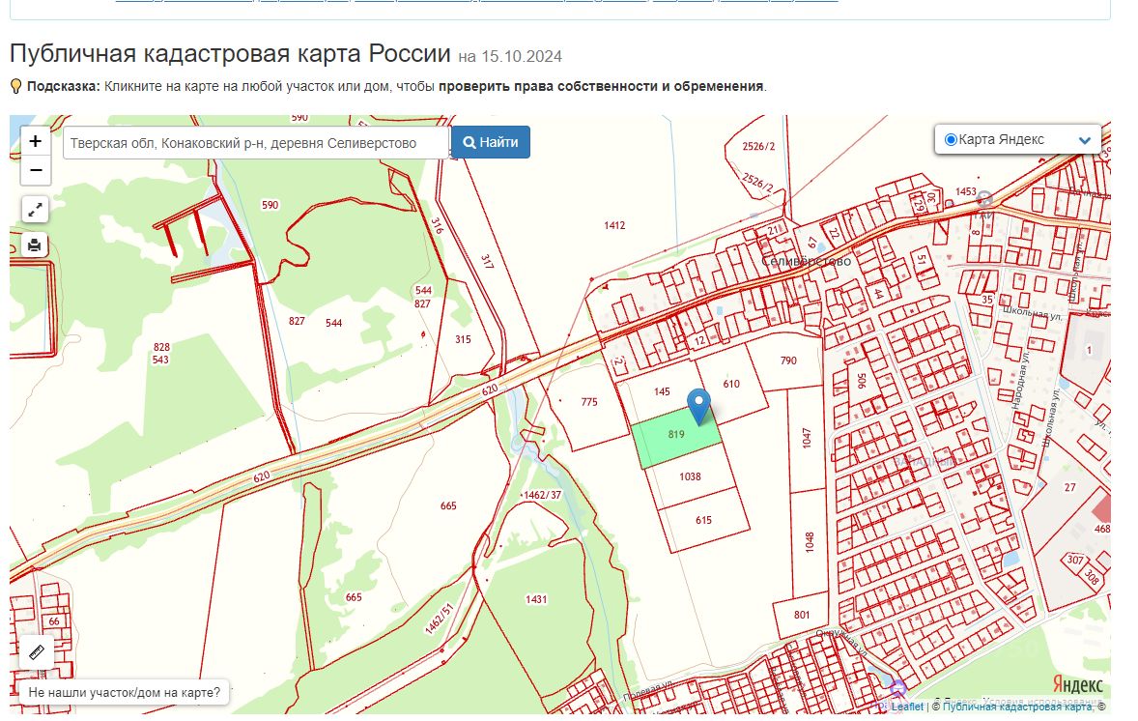Click parcel 1453 label near road
The height and width of the screenshot is (721, 1138).
tap(965, 191)
